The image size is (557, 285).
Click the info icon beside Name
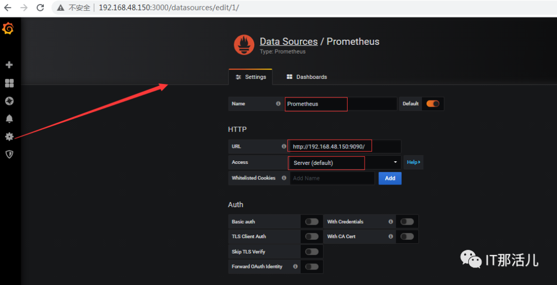tap(278, 104)
